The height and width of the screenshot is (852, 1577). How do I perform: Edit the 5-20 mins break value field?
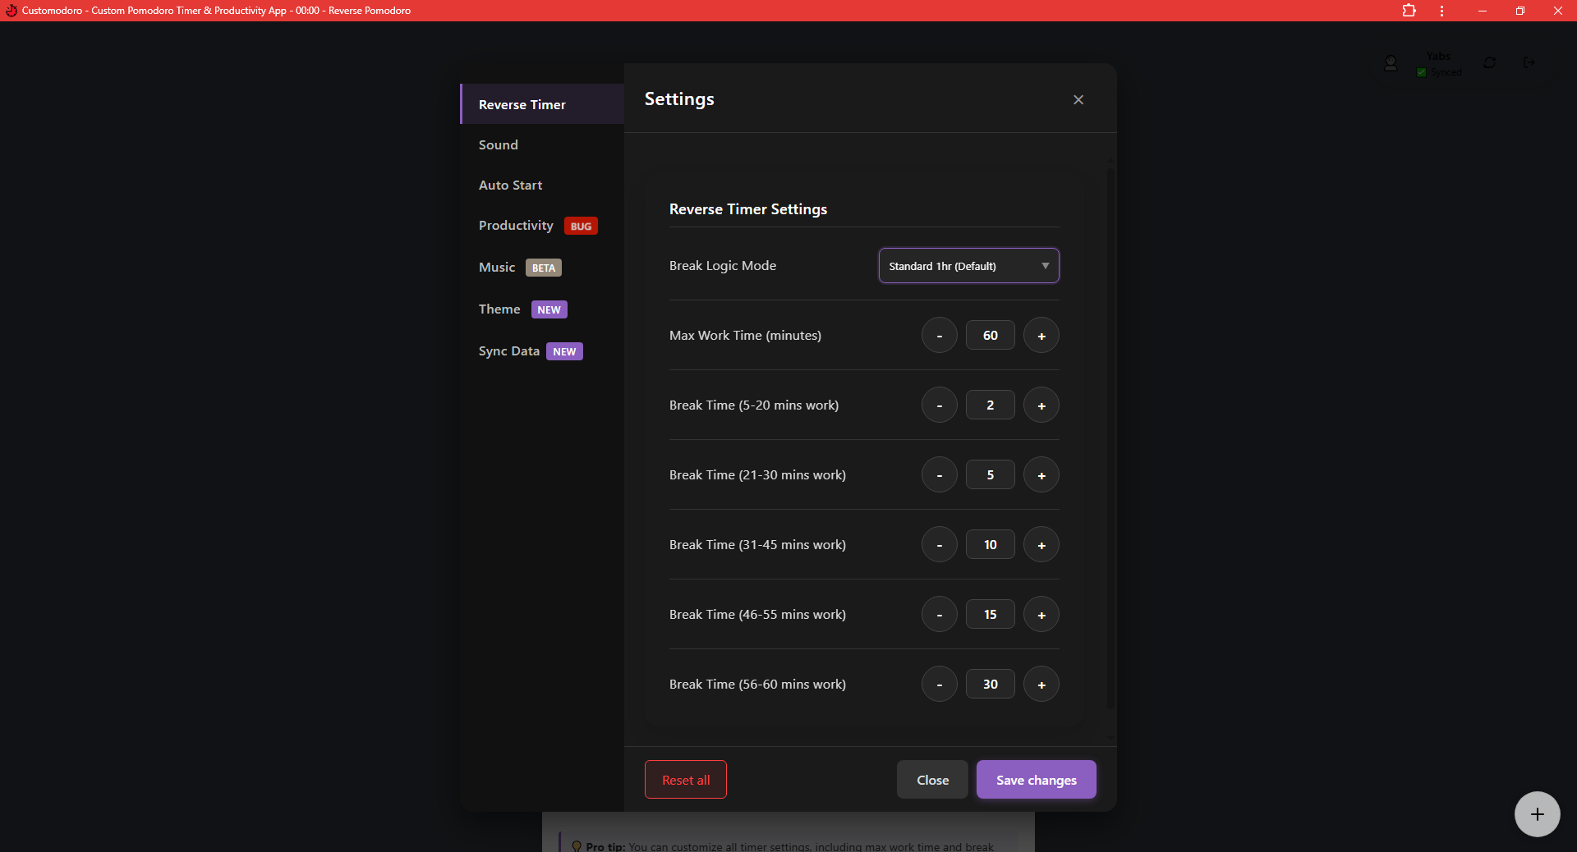(x=991, y=405)
